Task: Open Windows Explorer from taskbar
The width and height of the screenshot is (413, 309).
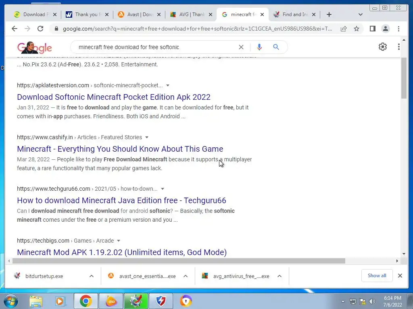Action: 36,301
